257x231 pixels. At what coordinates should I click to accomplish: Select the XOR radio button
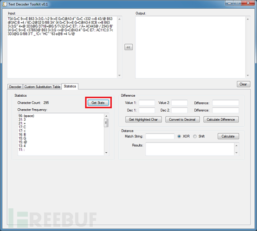179,136
